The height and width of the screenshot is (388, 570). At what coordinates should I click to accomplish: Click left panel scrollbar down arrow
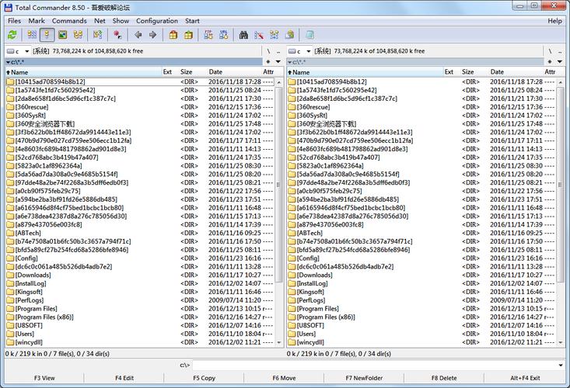click(x=279, y=342)
